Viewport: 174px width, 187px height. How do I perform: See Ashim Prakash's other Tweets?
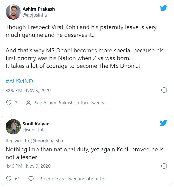coord(69,103)
